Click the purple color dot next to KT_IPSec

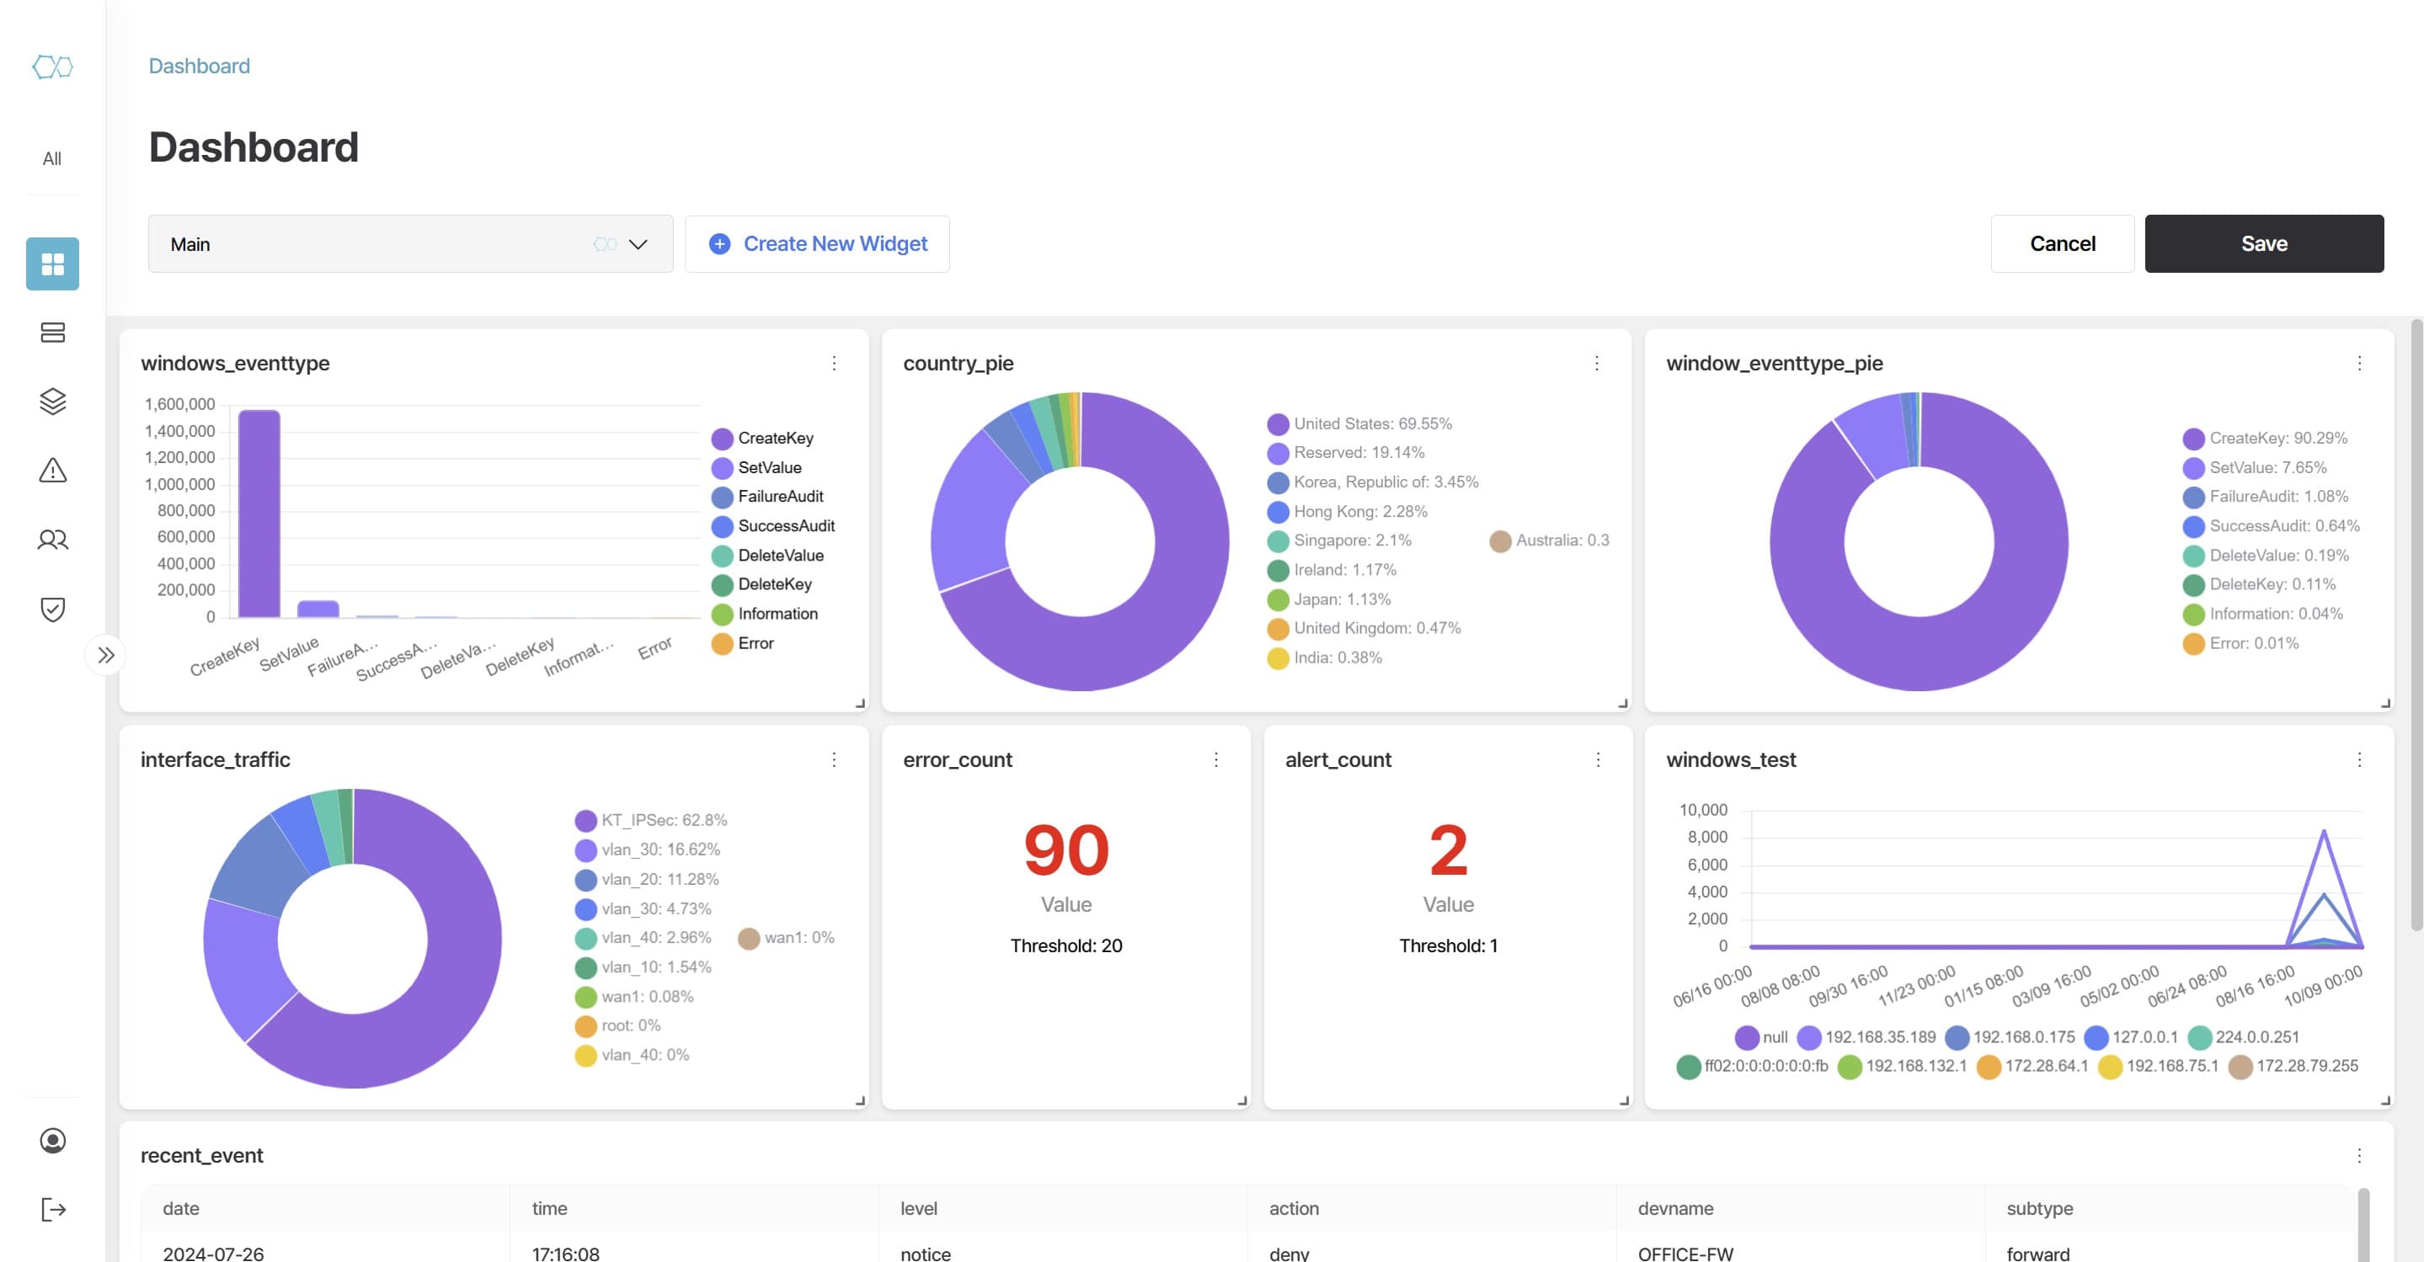tap(585, 819)
